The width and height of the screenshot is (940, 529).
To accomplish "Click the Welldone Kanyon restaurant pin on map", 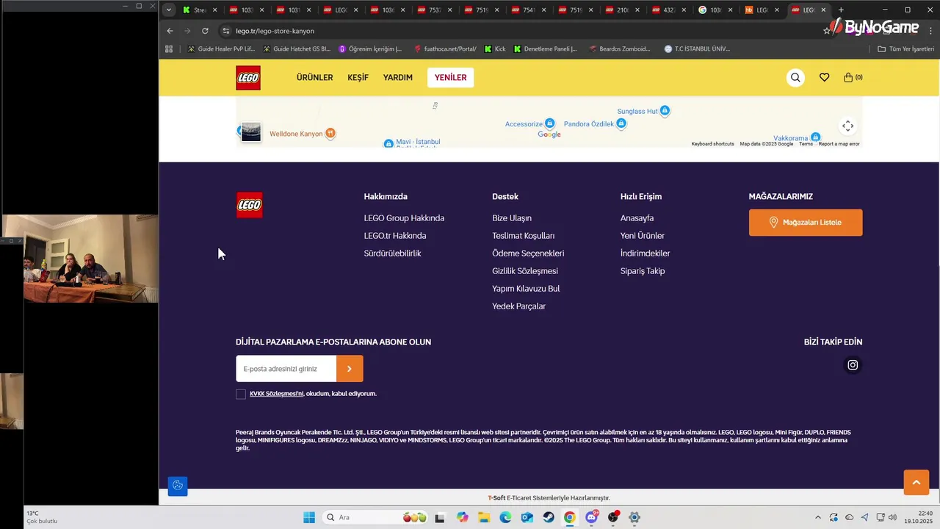I will (330, 133).
